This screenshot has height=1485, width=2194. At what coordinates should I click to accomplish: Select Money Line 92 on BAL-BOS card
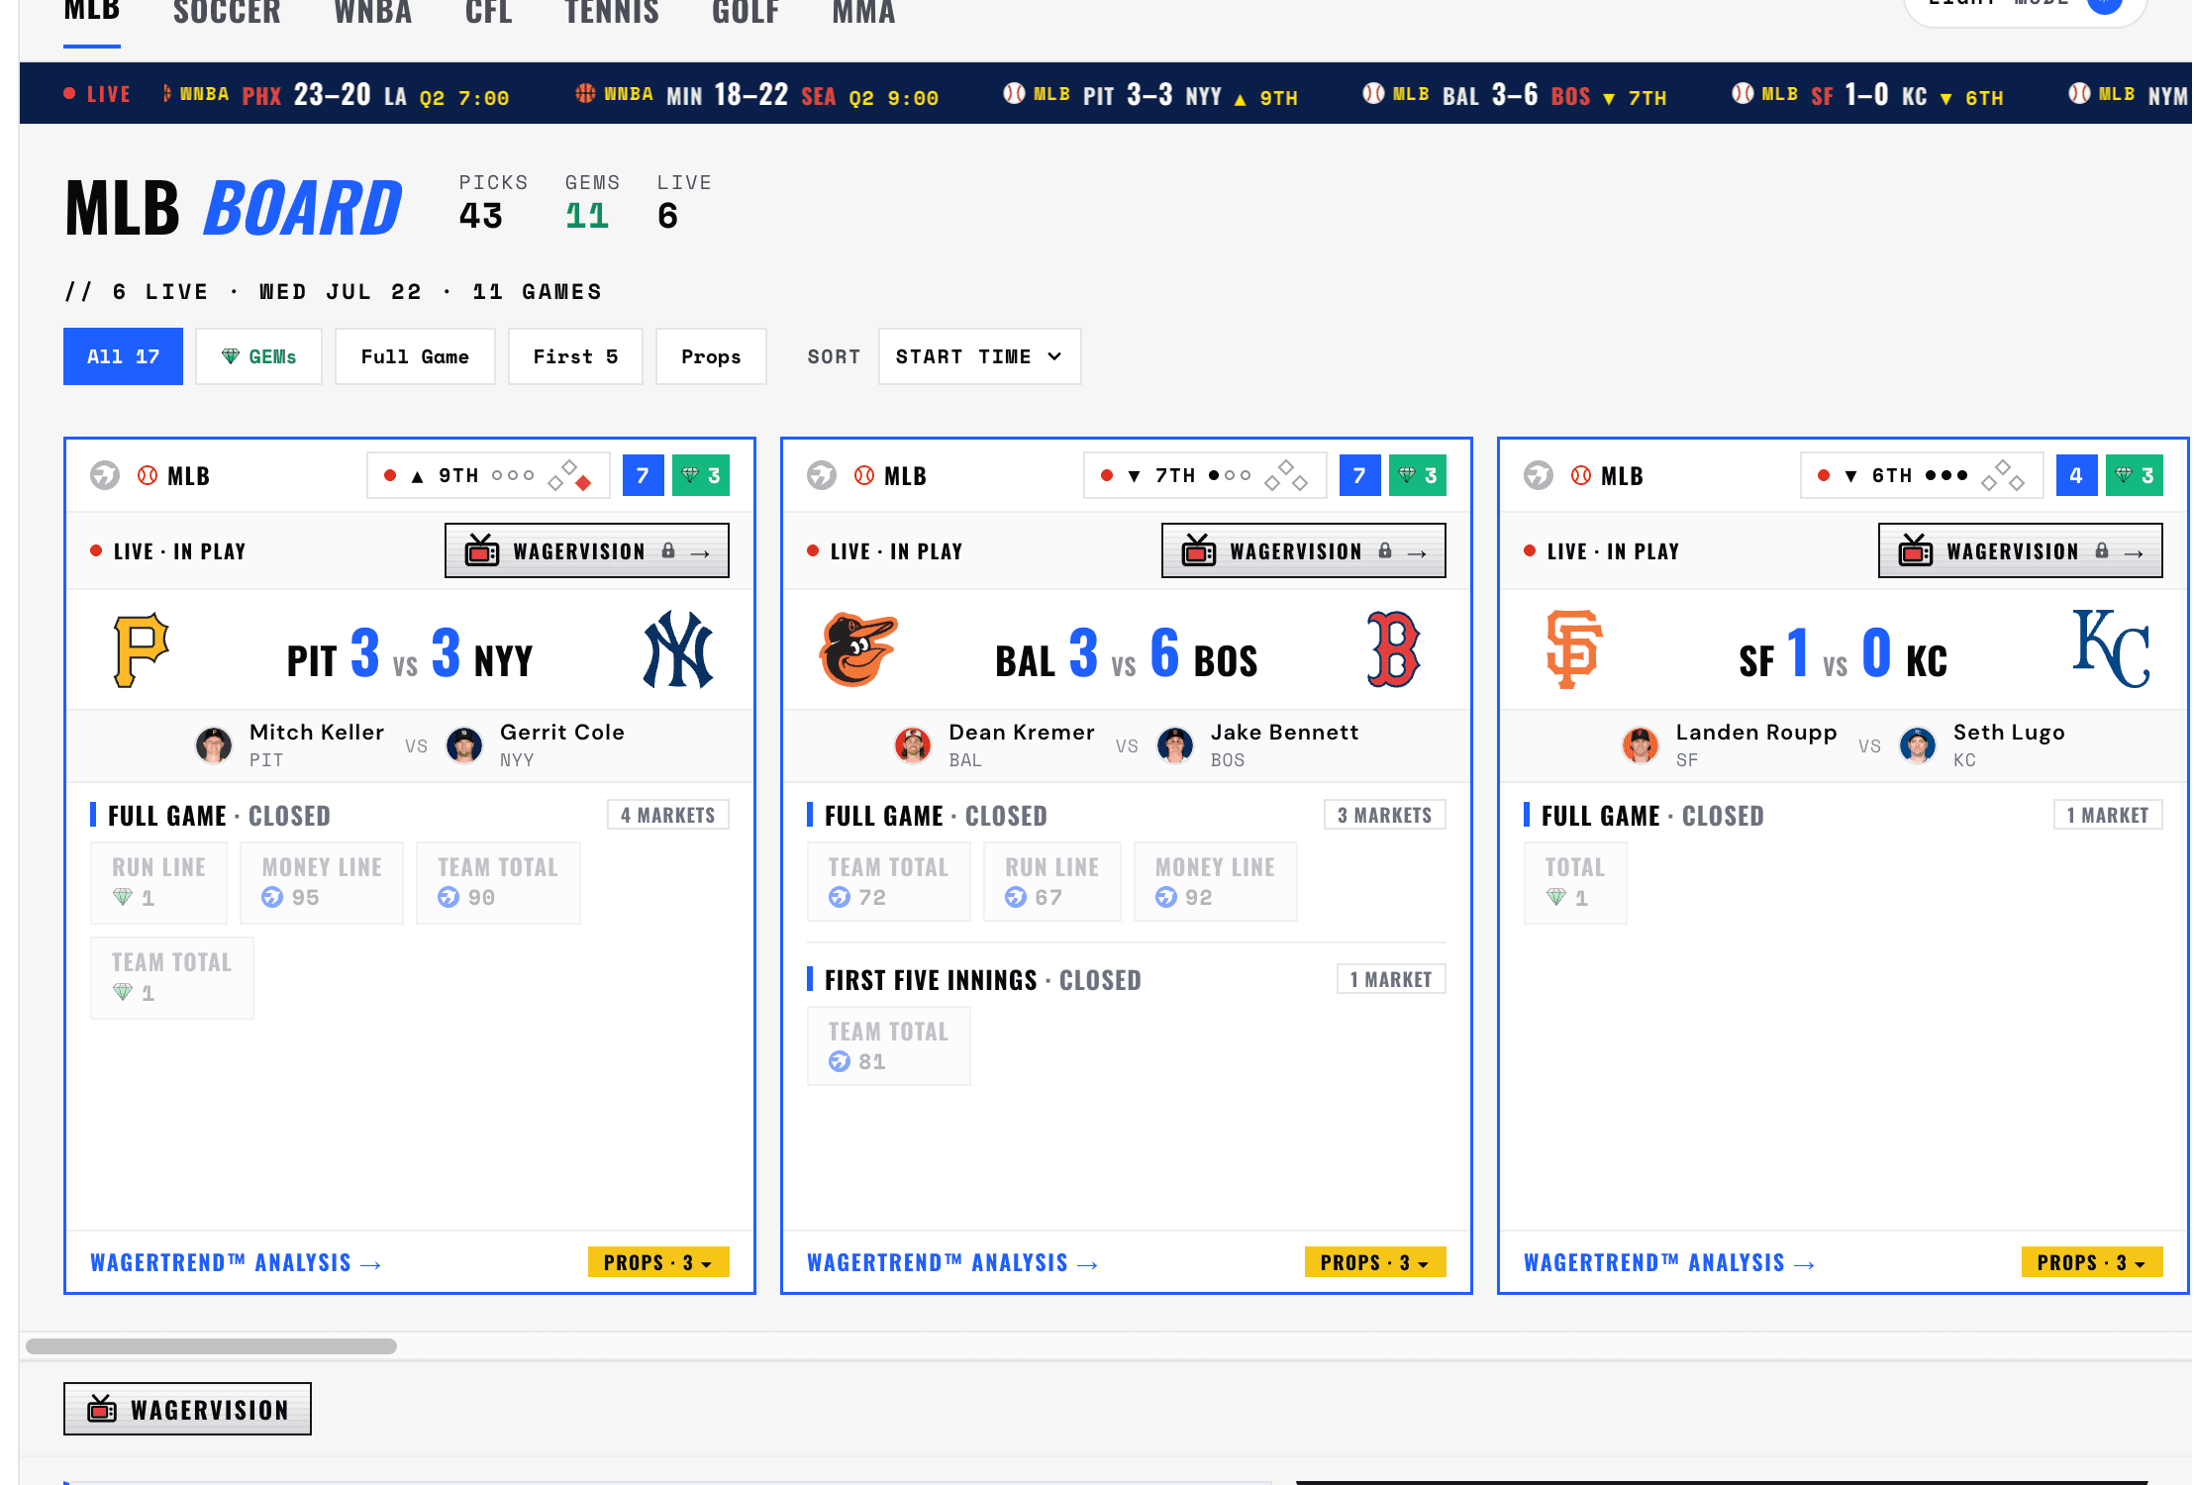[x=1215, y=881]
